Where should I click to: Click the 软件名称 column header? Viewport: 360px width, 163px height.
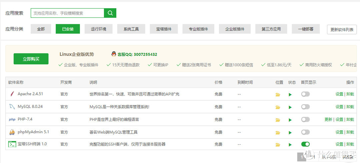pos(16,82)
